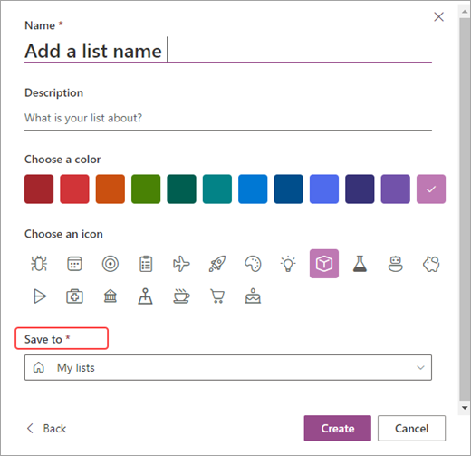Screen dimensions: 471x456
Task: Select the orange color swatch
Action: tap(111, 189)
